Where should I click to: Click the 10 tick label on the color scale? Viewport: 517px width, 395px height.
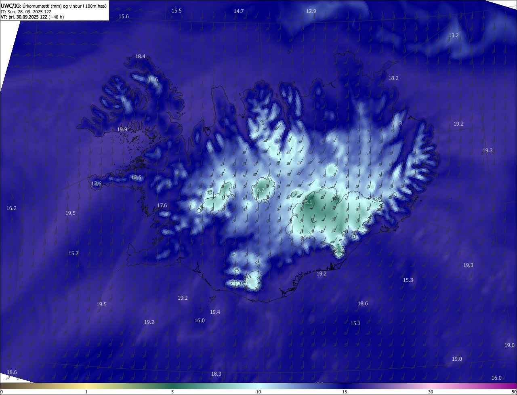(x=258, y=392)
